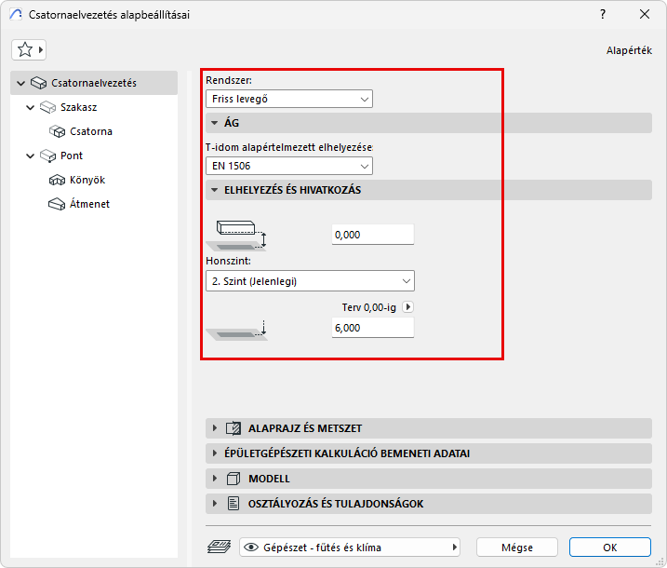Click the Terv 0,00-ig text
667x568 pixels.
click(x=368, y=307)
